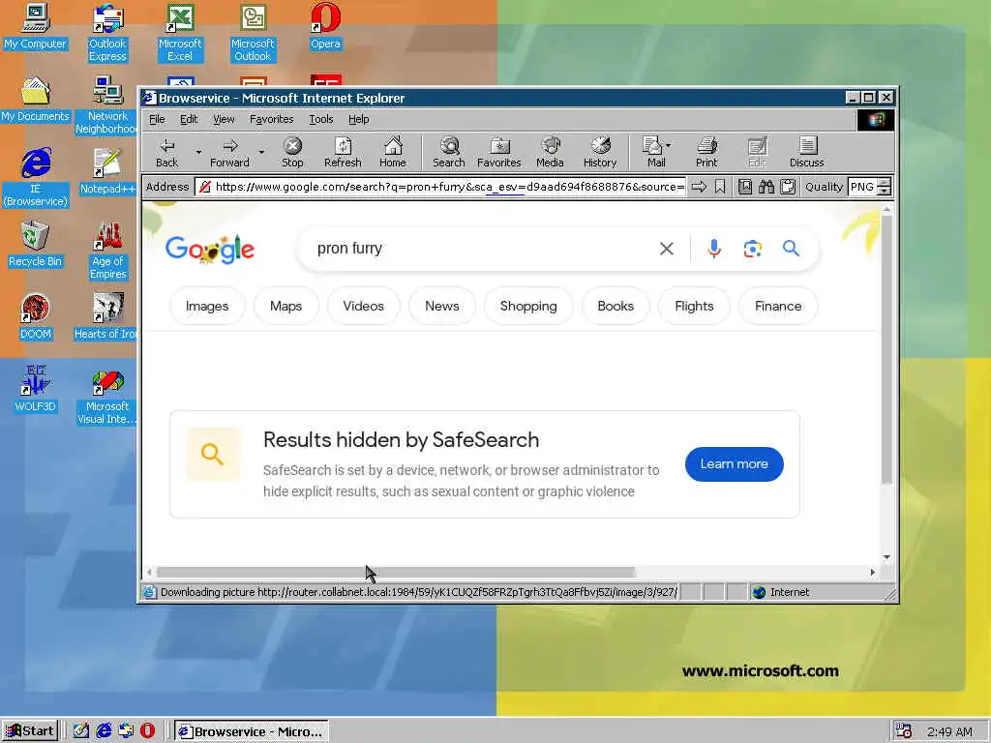This screenshot has width=991, height=743.
Task: Click the Learn more SafeSearch button
Action: pyautogui.click(x=734, y=463)
